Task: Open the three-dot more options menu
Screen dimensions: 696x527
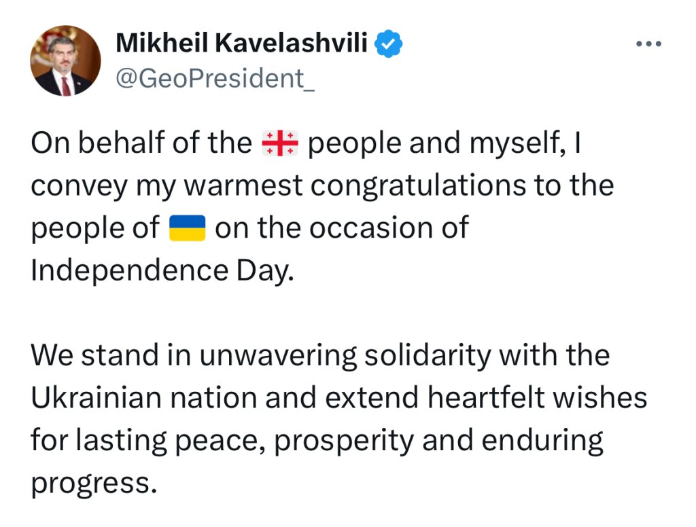Action: [648, 43]
